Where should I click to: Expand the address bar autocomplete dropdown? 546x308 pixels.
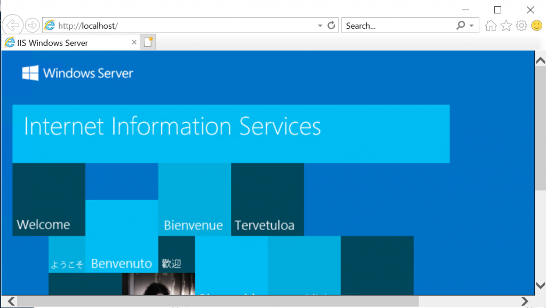320,26
